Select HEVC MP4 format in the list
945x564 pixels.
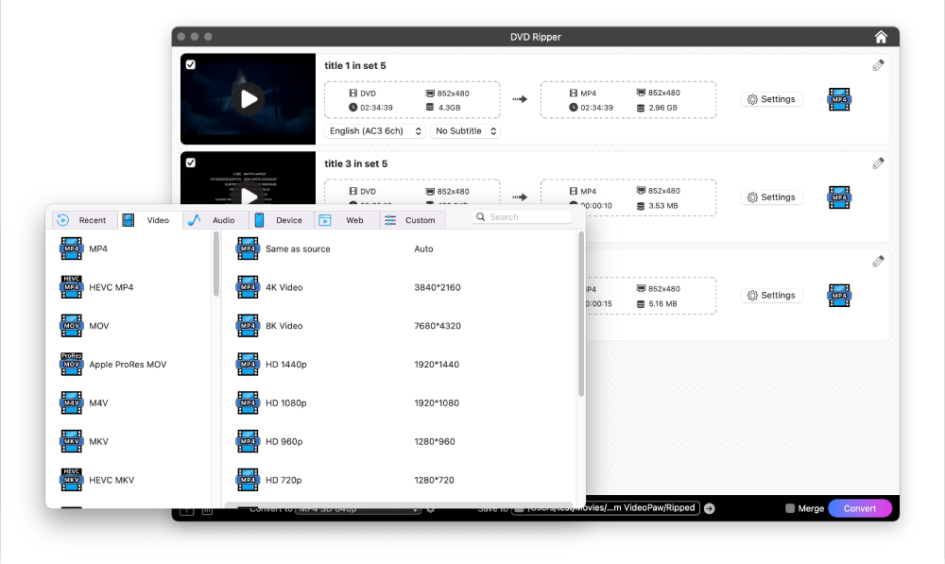point(111,287)
